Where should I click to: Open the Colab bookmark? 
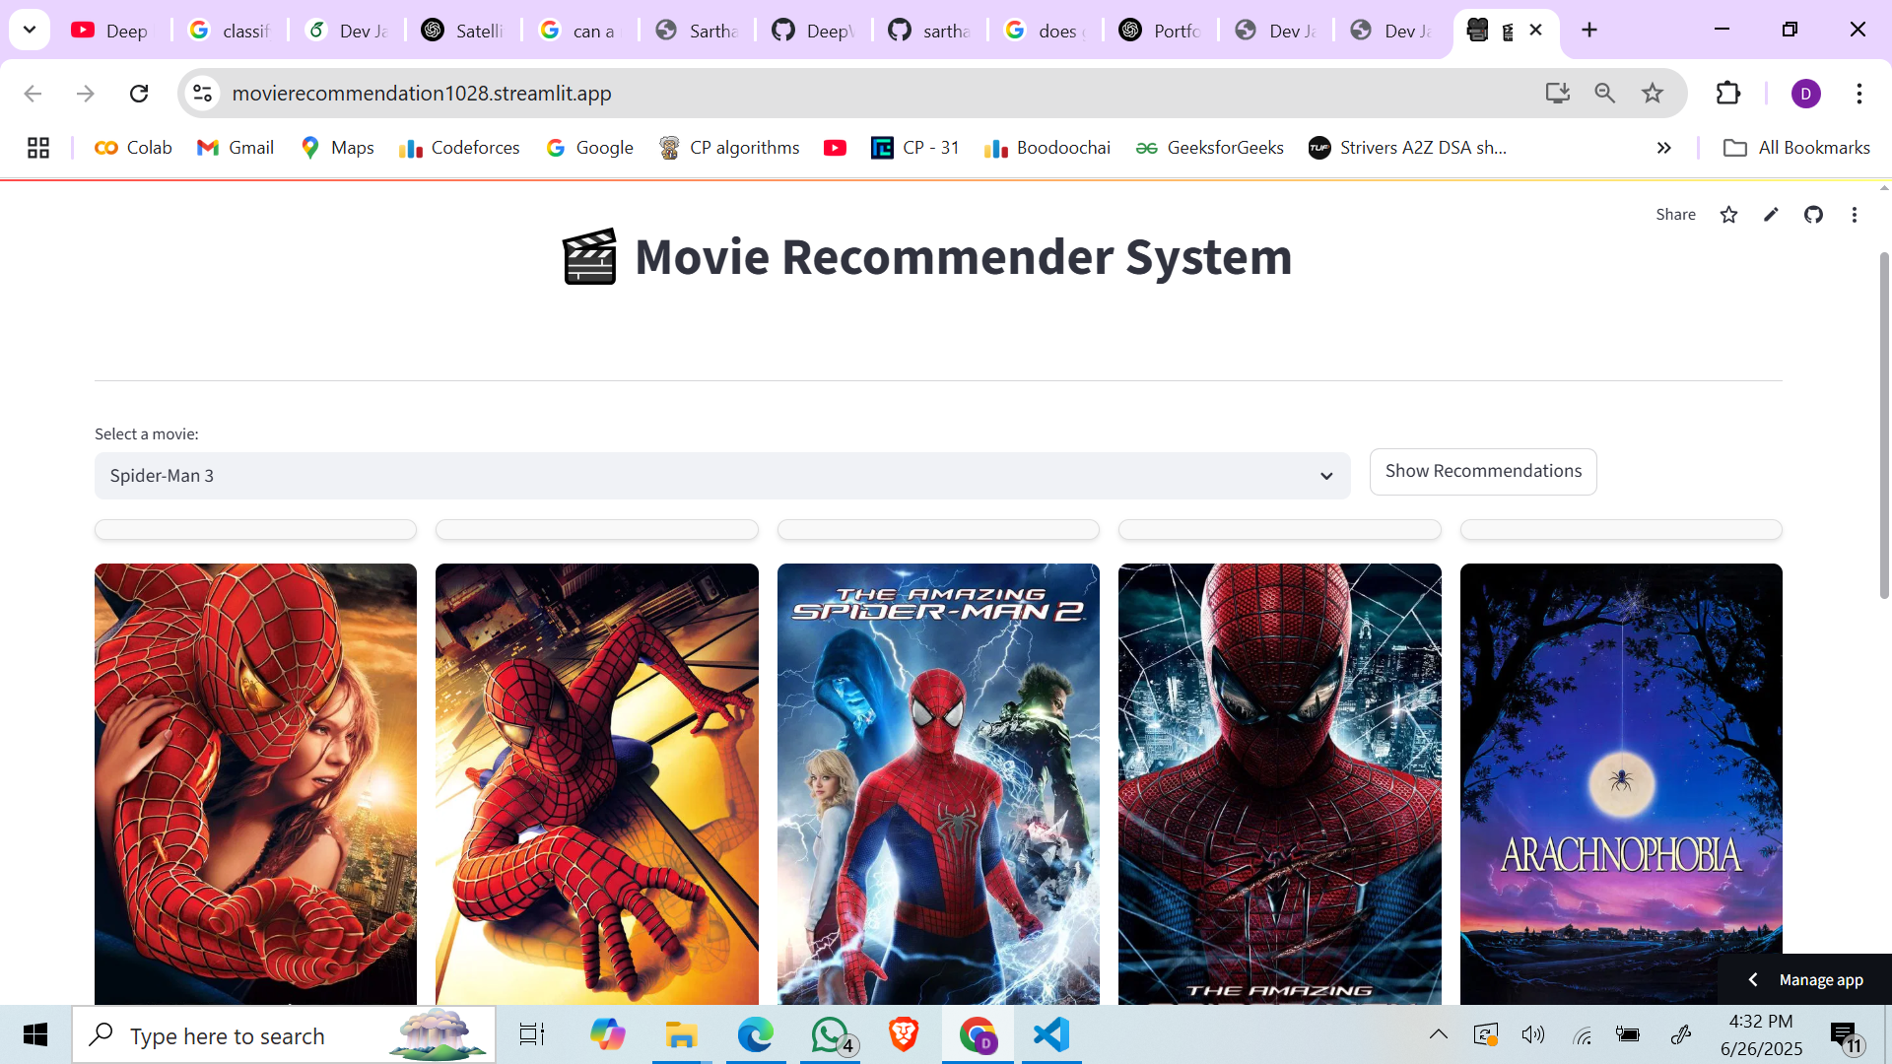point(133,148)
